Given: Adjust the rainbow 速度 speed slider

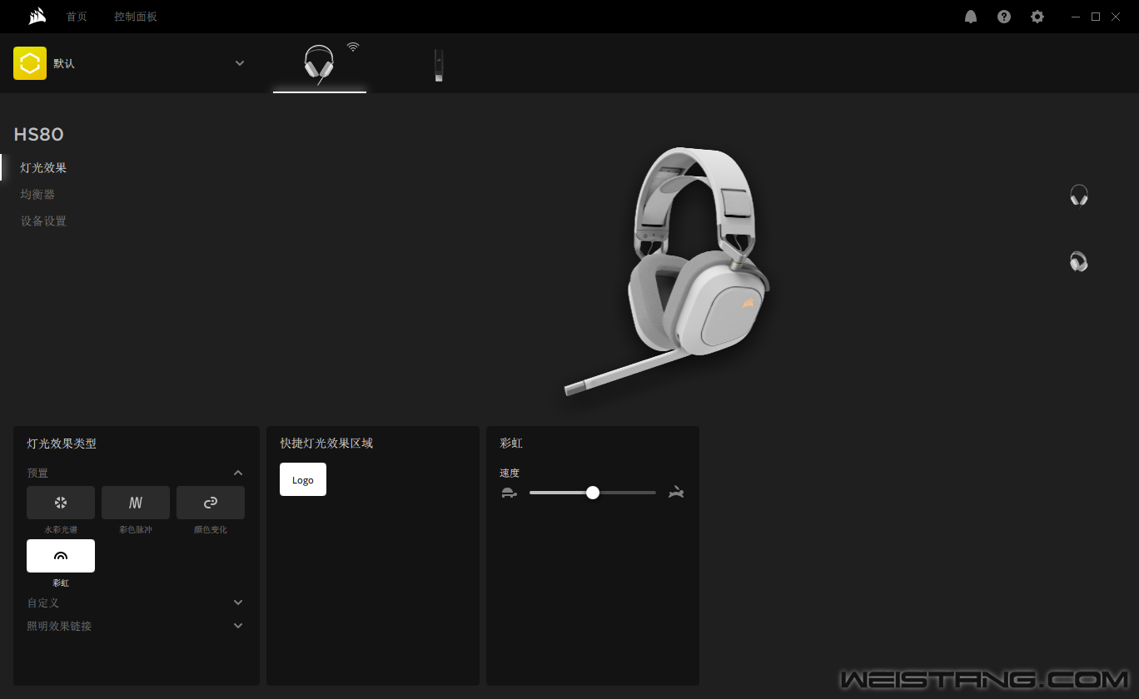Looking at the screenshot, I should [x=593, y=493].
